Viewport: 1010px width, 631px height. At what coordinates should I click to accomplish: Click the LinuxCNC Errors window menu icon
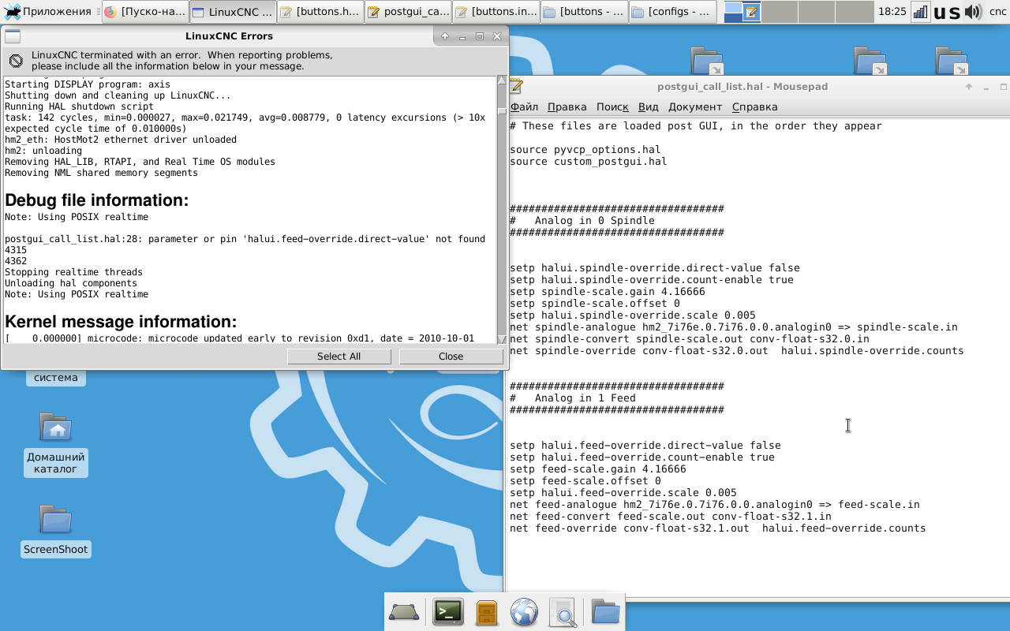tap(13, 36)
